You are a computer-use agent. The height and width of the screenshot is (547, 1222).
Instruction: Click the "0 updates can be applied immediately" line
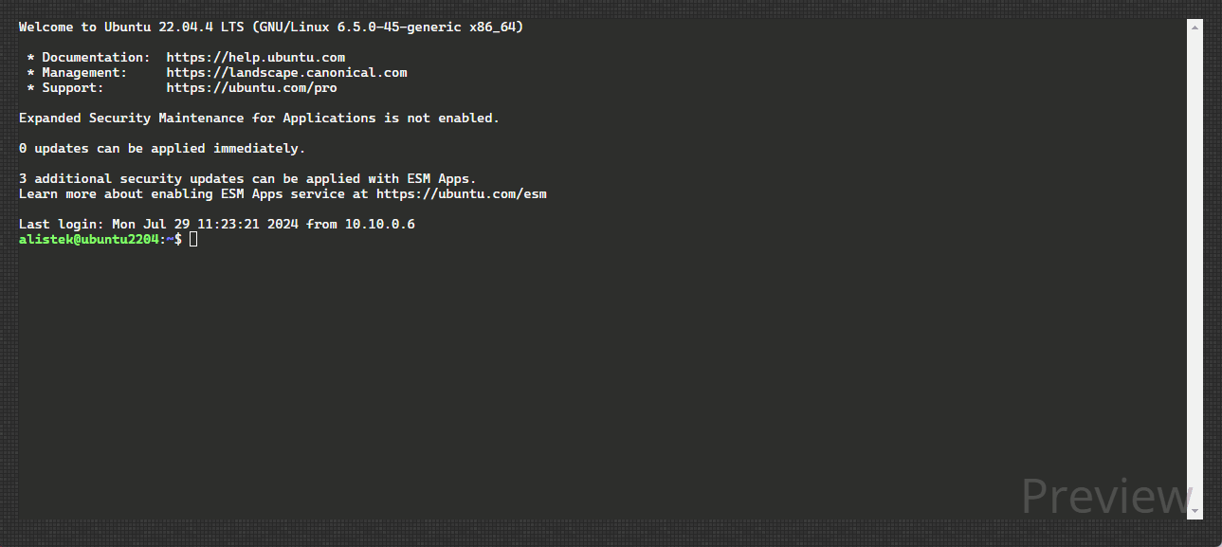coord(162,149)
